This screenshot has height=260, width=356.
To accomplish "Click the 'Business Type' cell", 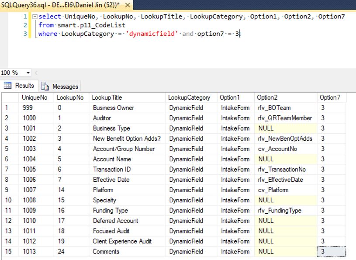I will [x=127, y=128].
